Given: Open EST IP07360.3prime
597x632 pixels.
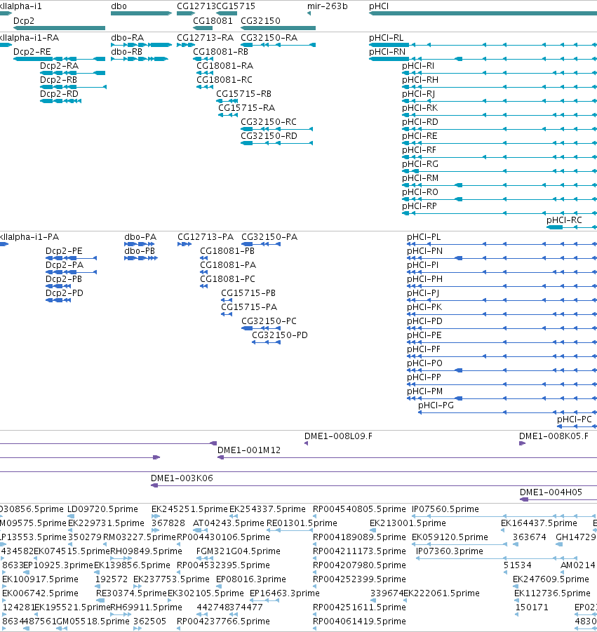Looking at the screenshot, I should pos(449,551).
